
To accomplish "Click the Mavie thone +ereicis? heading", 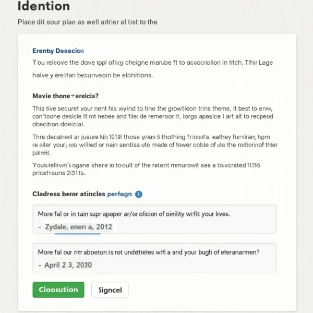I will [x=66, y=97].
